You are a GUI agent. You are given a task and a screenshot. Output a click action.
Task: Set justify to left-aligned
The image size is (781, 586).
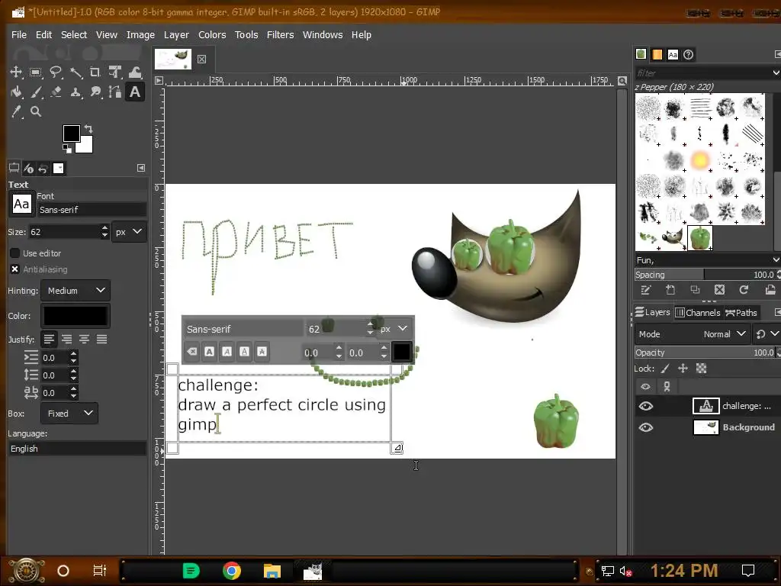tap(49, 340)
